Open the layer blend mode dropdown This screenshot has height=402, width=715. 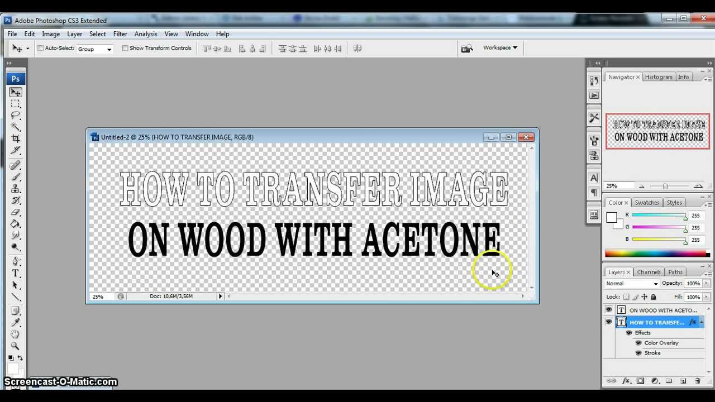pyautogui.click(x=632, y=284)
